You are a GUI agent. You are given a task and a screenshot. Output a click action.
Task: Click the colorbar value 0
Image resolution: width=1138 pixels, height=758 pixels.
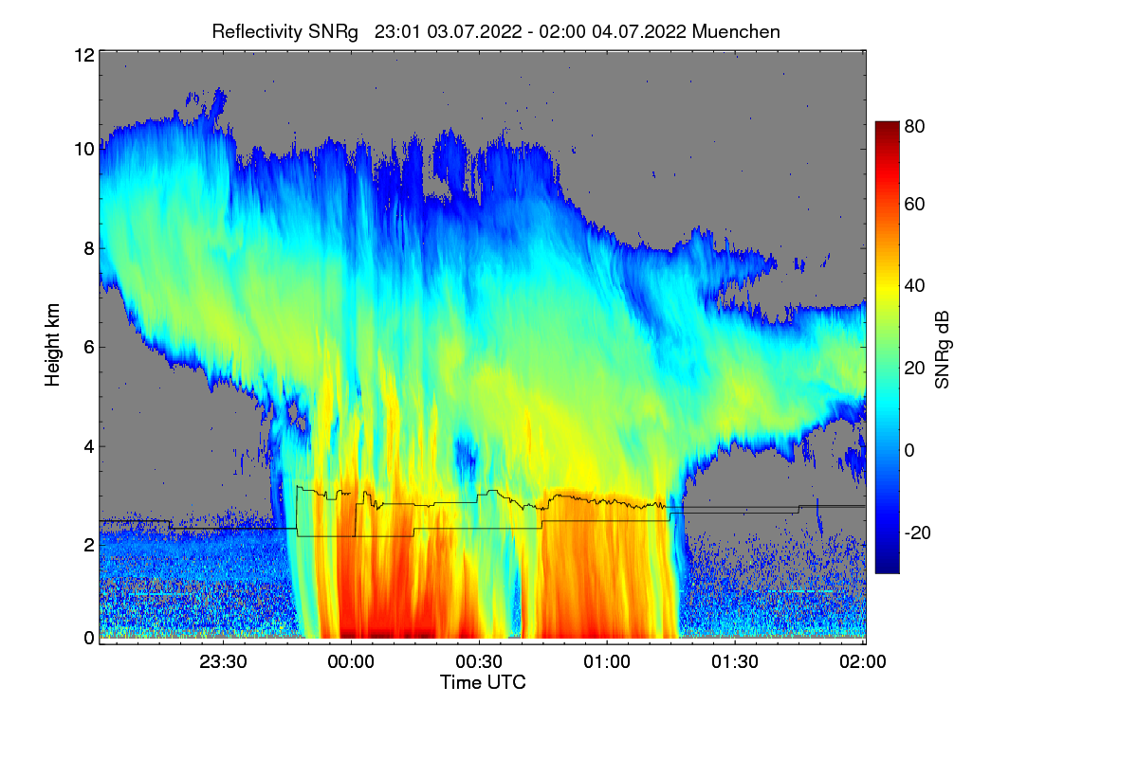[x=909, y=450]
